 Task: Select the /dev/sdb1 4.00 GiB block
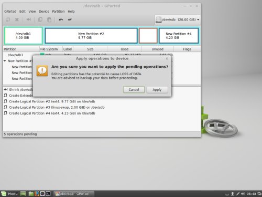point(23,36)
